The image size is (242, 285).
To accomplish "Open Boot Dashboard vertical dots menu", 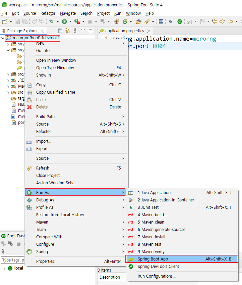I will point(3,251).
